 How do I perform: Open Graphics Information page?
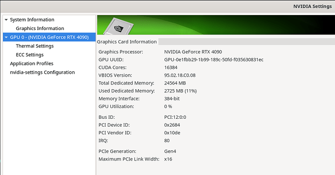pyautogui.click(x=40, y=29)
